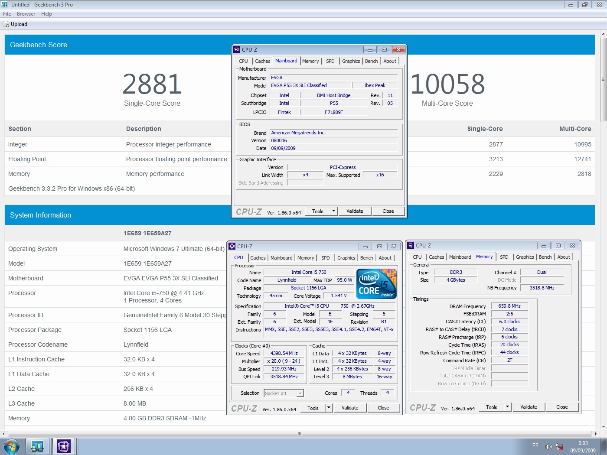Open the File menu in Geekbench
607x455 pixels.
(x=7, y=14)
